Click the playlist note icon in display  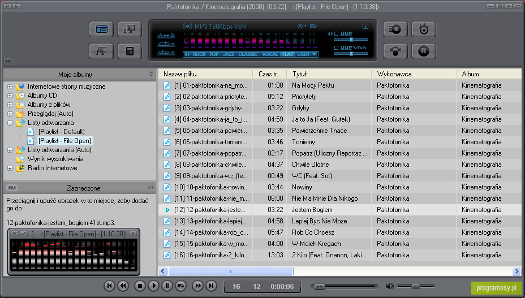tap(314, 26)
